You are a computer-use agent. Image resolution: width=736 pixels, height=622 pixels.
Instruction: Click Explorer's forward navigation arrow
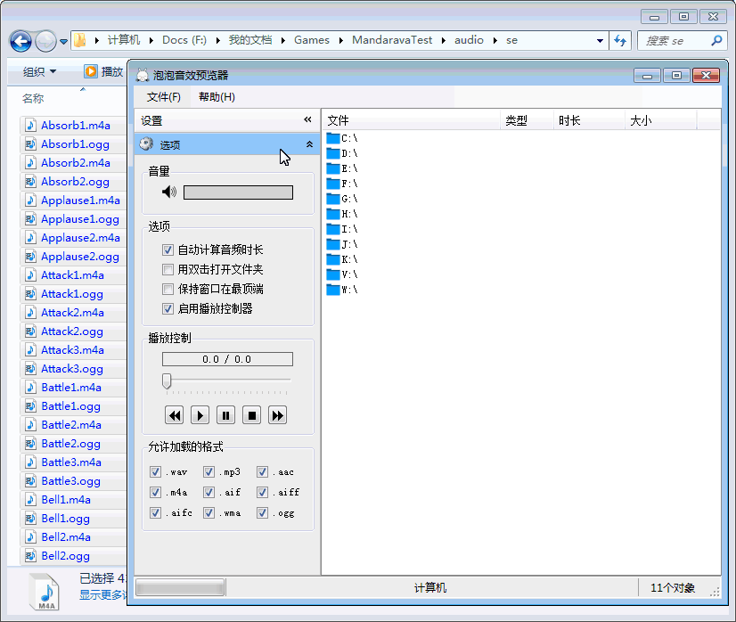tap(45, 41)
